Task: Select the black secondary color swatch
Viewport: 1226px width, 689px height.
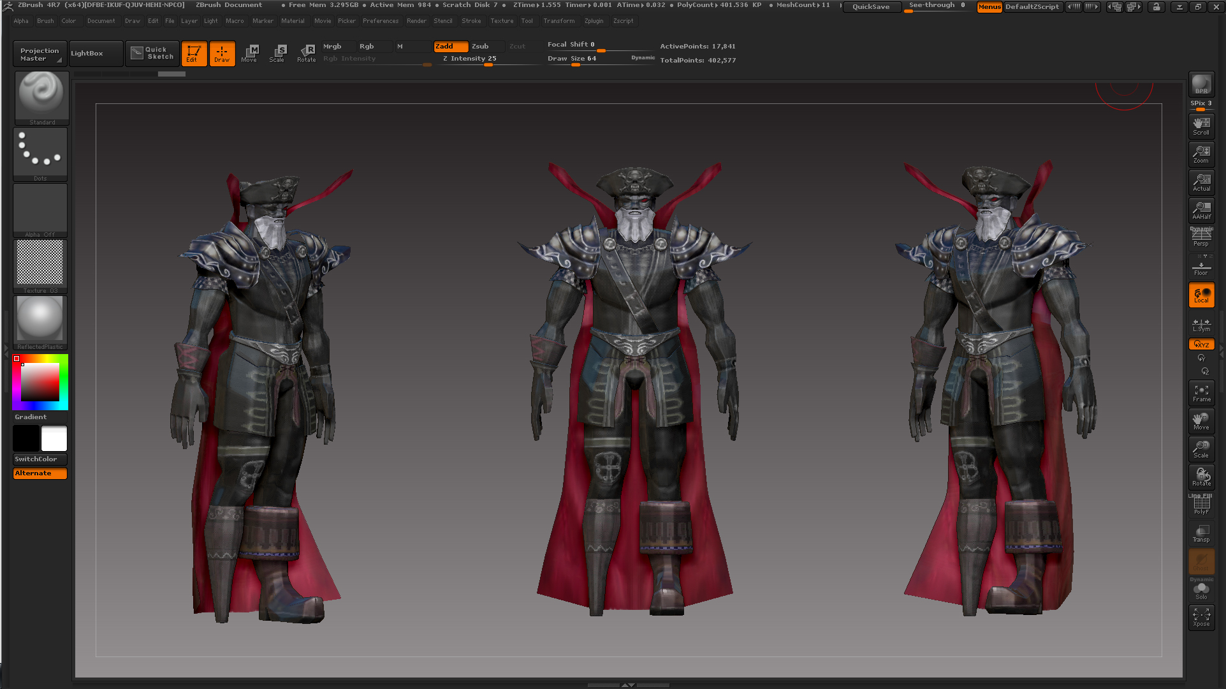Action: (26, 439)
